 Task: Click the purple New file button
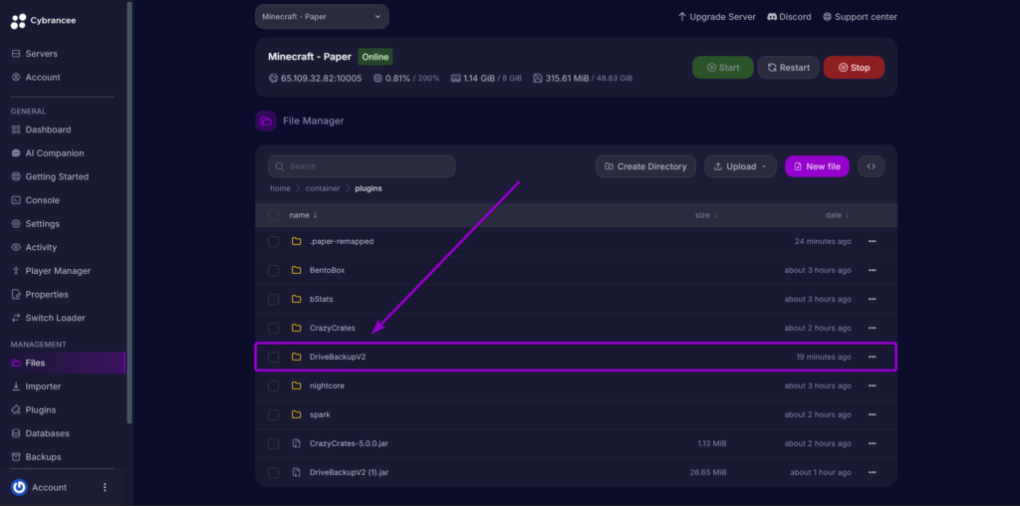(817, 166)
